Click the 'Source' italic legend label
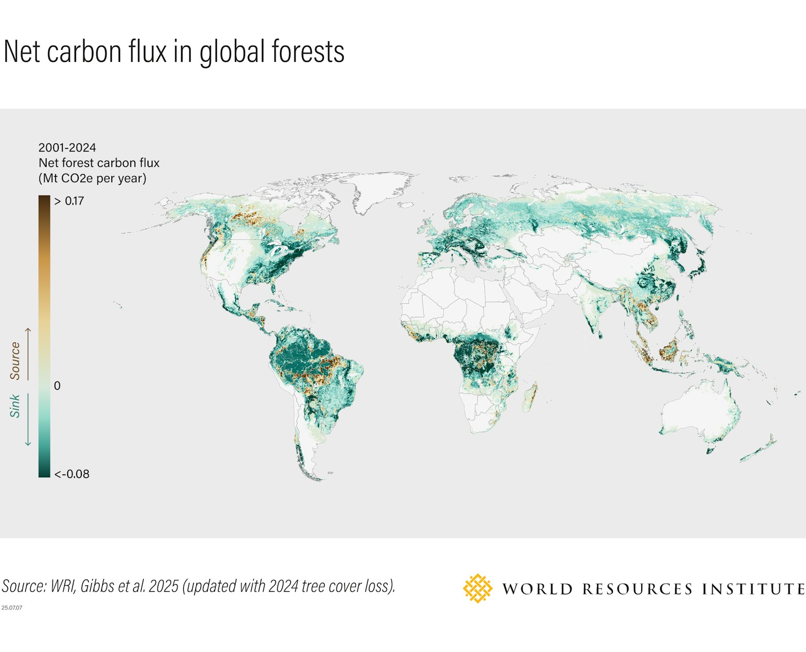 (15, 361)
